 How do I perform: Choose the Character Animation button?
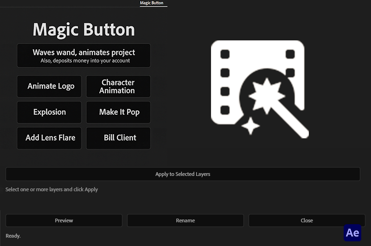118,86
